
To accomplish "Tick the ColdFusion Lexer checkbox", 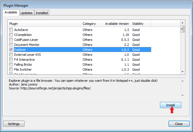I will pyautogui.click(x=11, y=40).
